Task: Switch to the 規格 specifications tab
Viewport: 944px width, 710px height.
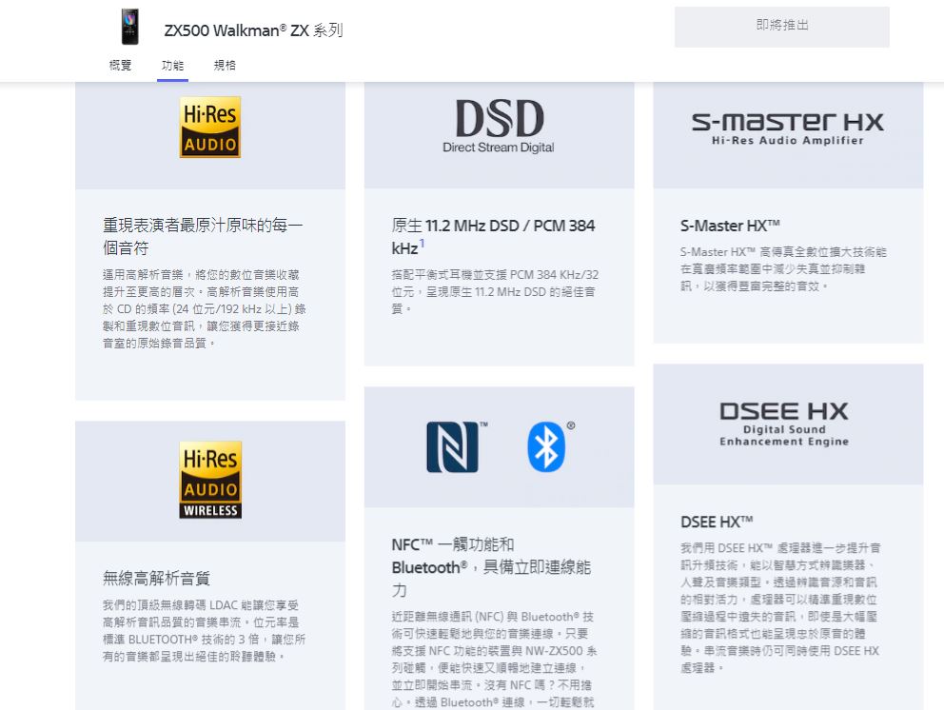Action: (x=225, y=65)
